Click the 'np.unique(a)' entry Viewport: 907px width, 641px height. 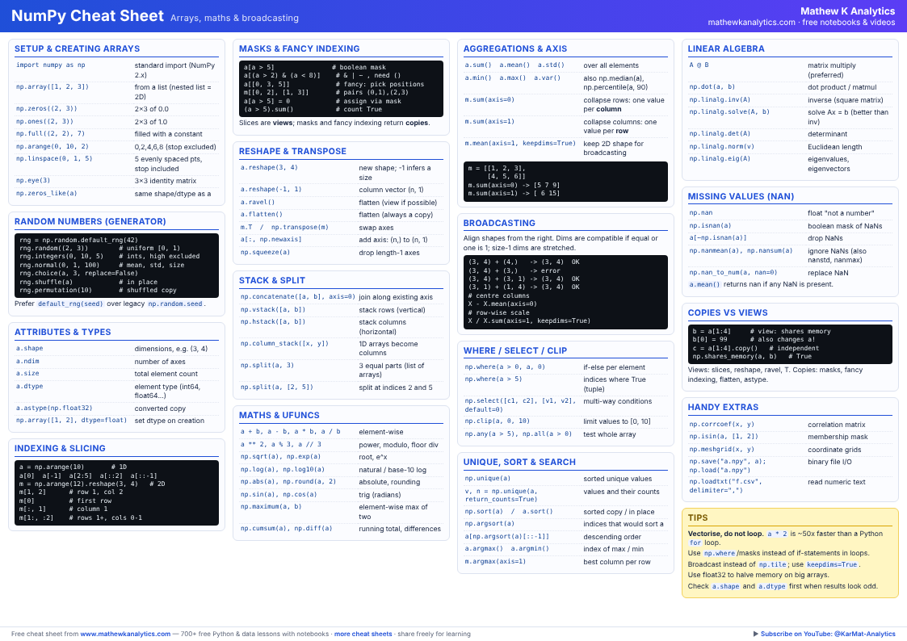(x=488, y=478)
